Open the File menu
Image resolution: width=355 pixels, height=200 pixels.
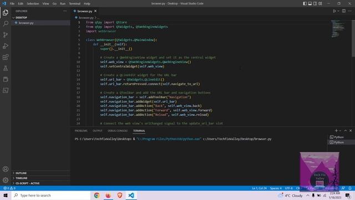12,3
